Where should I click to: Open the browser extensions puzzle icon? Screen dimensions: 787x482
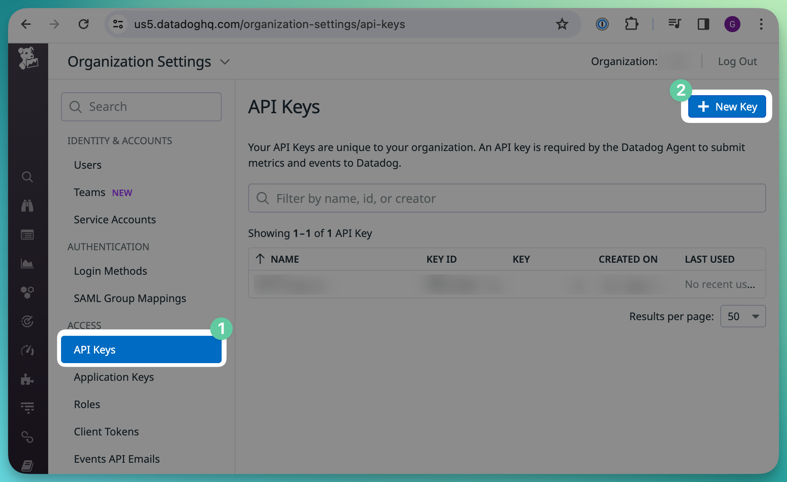[x=632, y=24]
